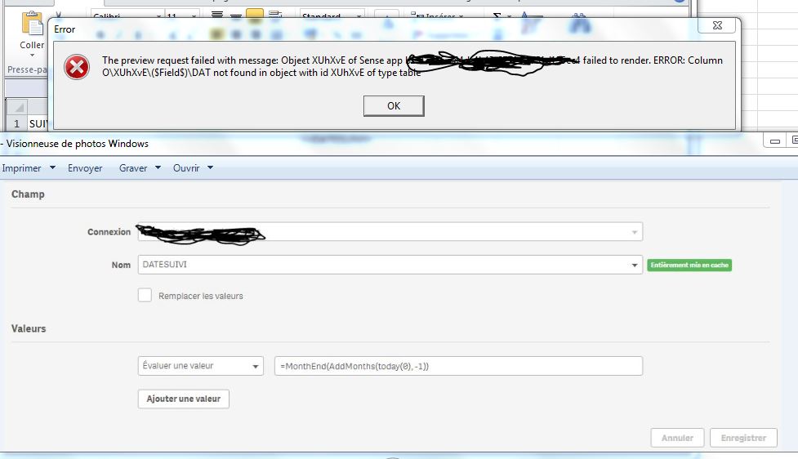
Task: Toggle Remplacer les valeurs checkbox
Action: click(x=145, y=295)
